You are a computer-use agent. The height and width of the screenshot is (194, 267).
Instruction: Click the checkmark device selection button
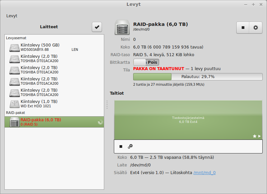point(97,27)
